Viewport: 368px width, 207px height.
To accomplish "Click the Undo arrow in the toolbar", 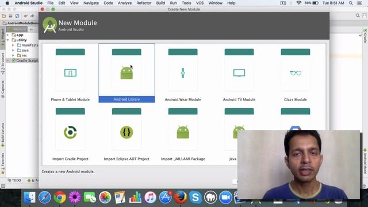I will (x=25, y=16).
